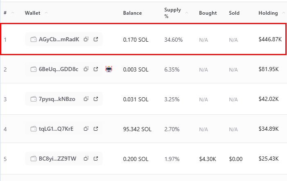Click wallet icon of 7pysq...kNBzo
This screenshot has height=181, width=287.
click(34, 99)
